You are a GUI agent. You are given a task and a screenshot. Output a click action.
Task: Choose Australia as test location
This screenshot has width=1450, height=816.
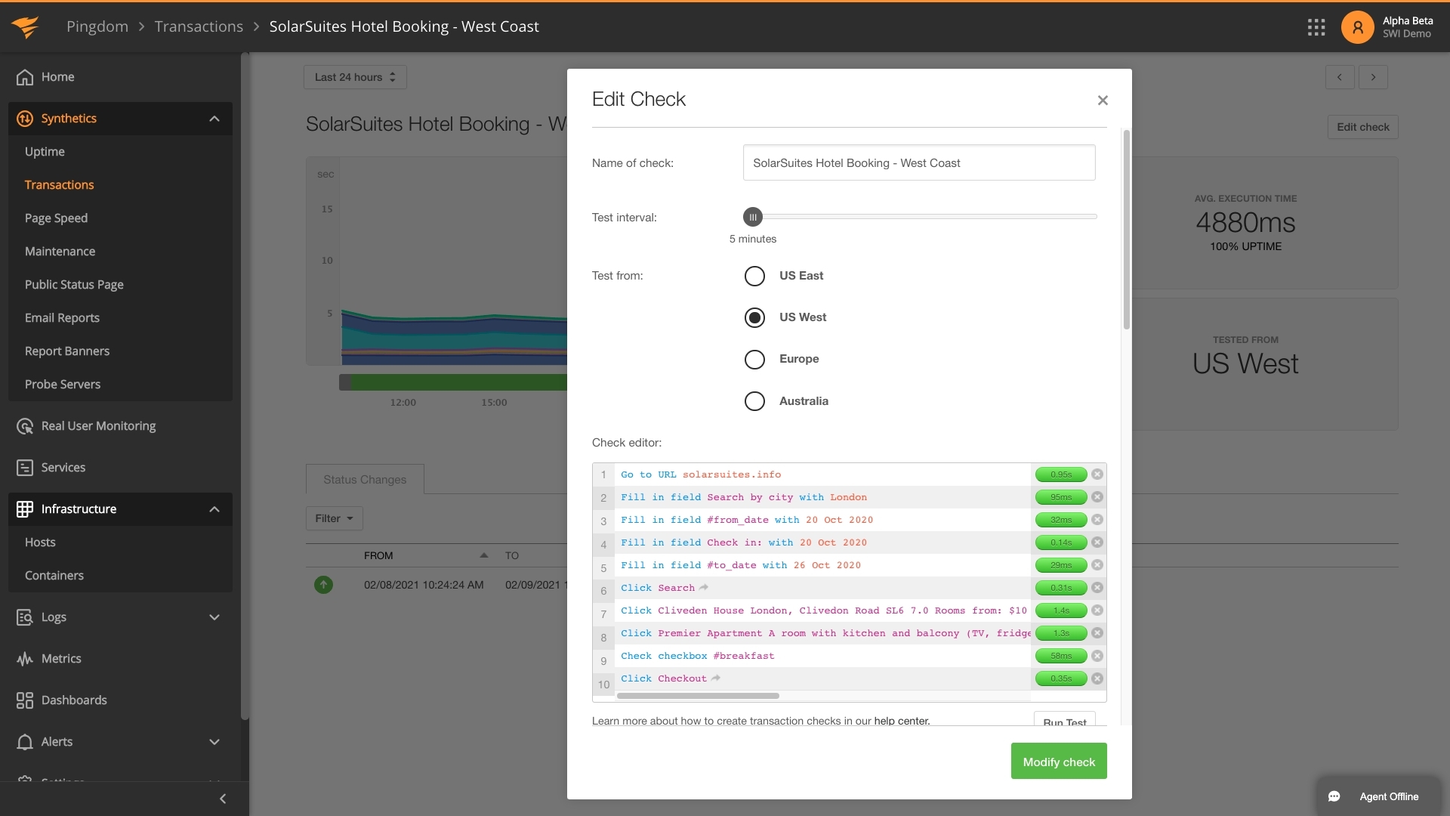pyautogui.click(x=754, y=401)
